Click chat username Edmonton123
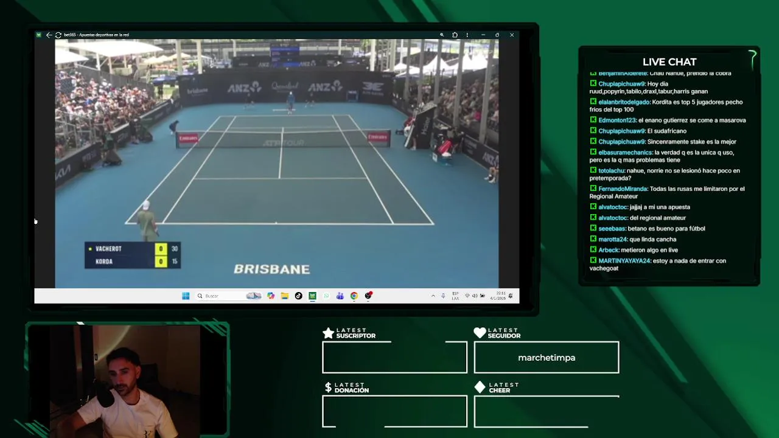 (617, 120)
